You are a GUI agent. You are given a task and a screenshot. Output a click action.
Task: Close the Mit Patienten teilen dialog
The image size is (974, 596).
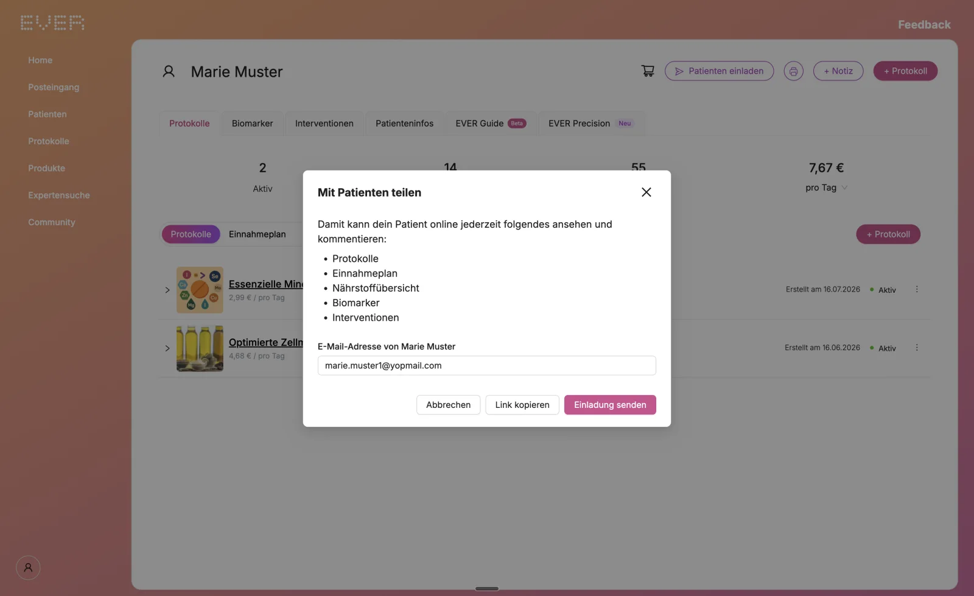click(646, 192)
